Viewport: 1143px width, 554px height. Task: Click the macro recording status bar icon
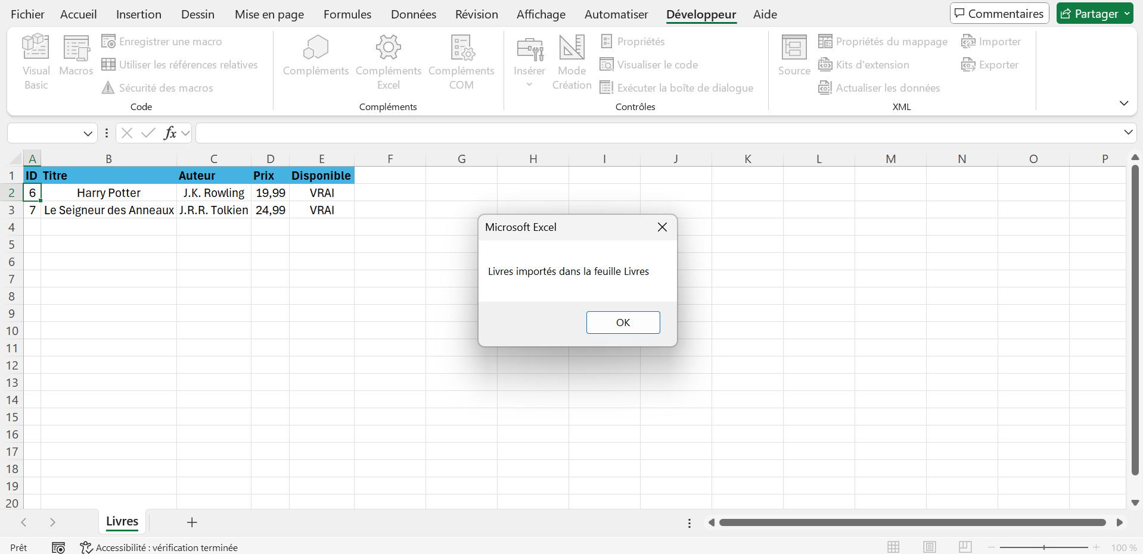58,547
